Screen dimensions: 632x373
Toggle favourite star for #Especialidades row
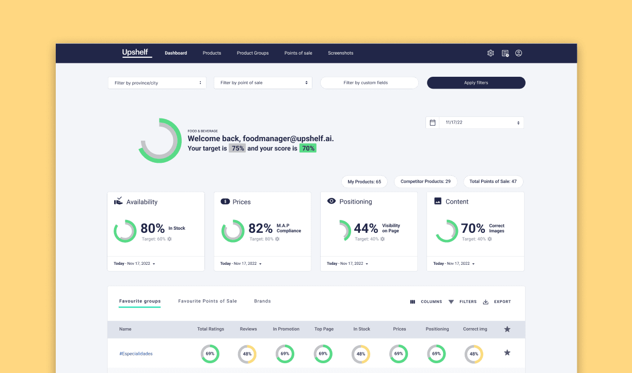(x=507, y=353)
